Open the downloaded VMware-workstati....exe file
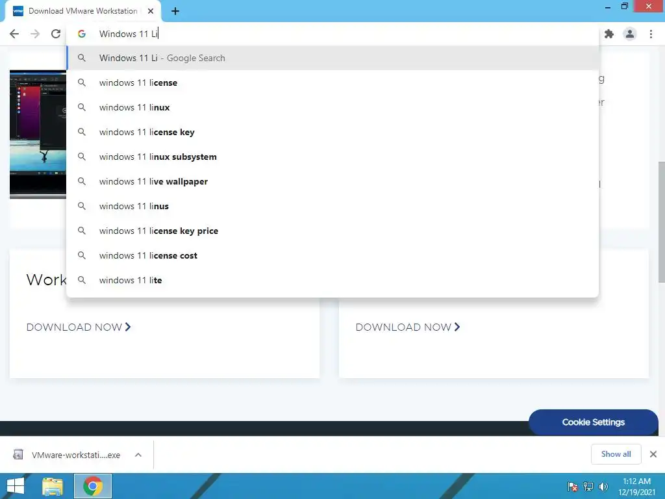 (75, 455)
